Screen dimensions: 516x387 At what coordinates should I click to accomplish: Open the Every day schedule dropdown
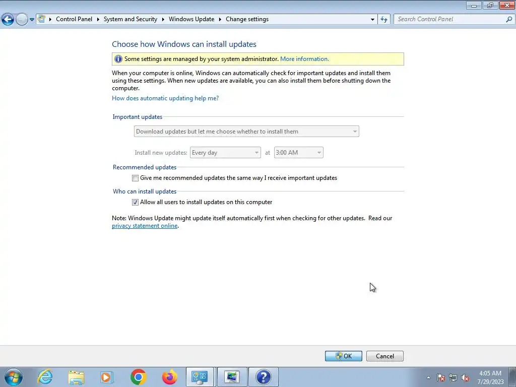pos(225,152)
